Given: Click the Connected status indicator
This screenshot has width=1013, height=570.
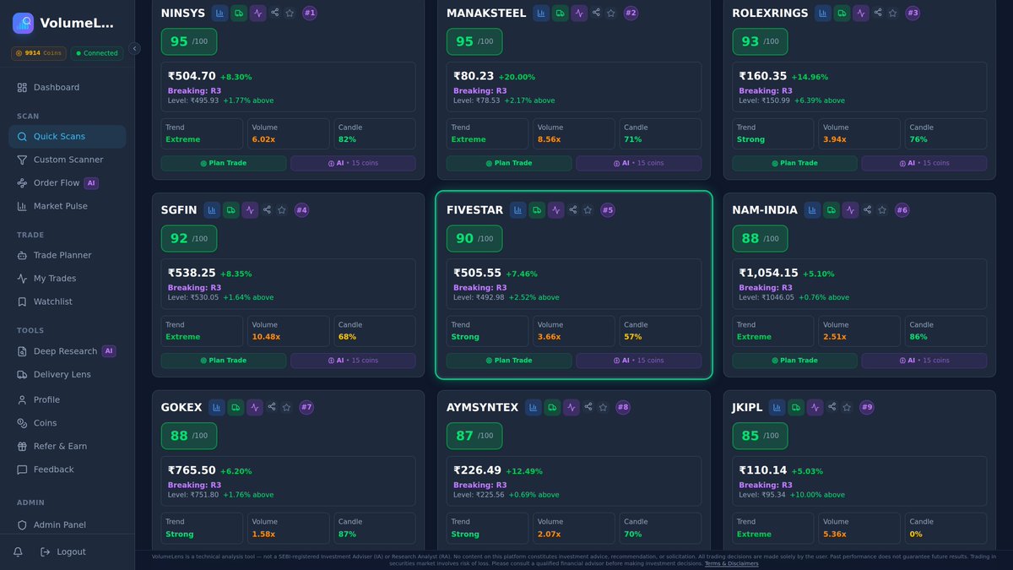Looking at the screenshot, I should pyautogui.click(x=97, y=53).
